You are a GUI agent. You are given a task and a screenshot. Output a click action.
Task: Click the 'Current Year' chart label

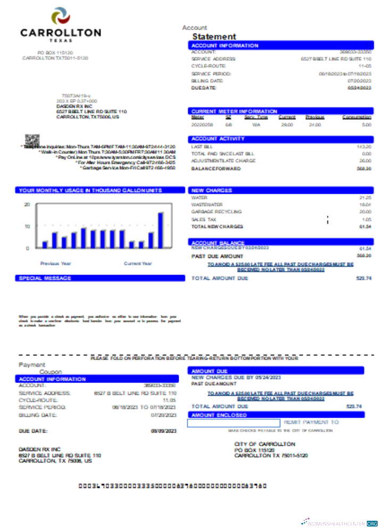(138, 263)
